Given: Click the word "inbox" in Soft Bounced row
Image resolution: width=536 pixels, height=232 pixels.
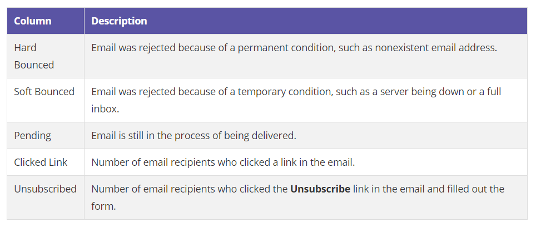Looking at the screenshot, I should pyautogui.click(x=104, y=108).
